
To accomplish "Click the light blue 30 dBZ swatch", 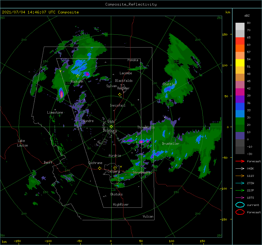I will pos(240,114).
